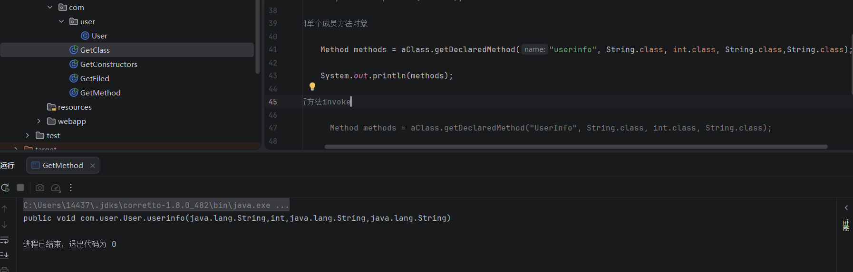Screen dimensions: 853x272
Task: Select the com package row
Action: coord(127,7)
